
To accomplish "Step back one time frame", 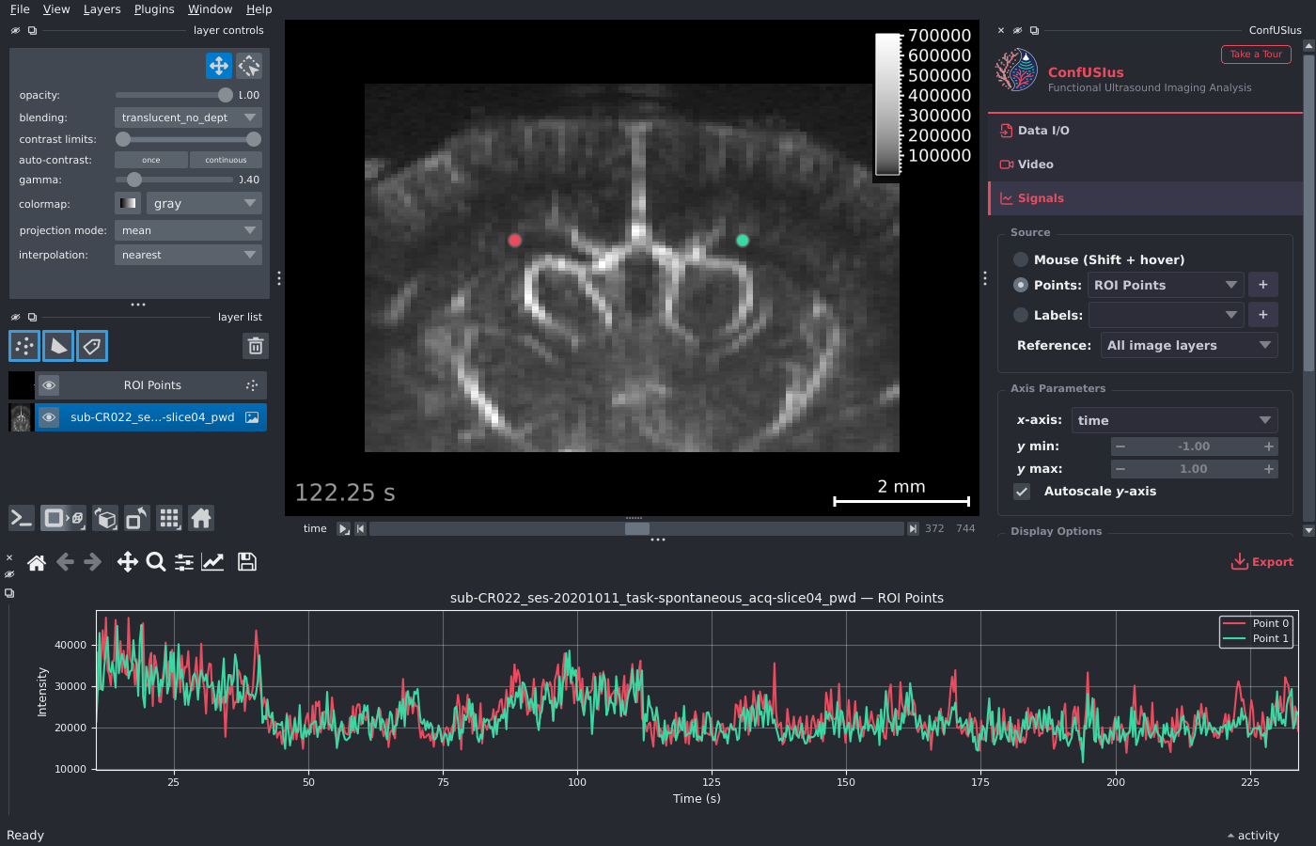I will (x=360, y=529).
